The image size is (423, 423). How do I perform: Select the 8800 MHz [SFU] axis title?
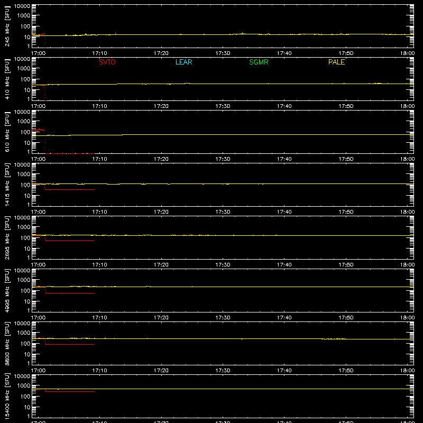pyautogui.click(x=7, y=343)
